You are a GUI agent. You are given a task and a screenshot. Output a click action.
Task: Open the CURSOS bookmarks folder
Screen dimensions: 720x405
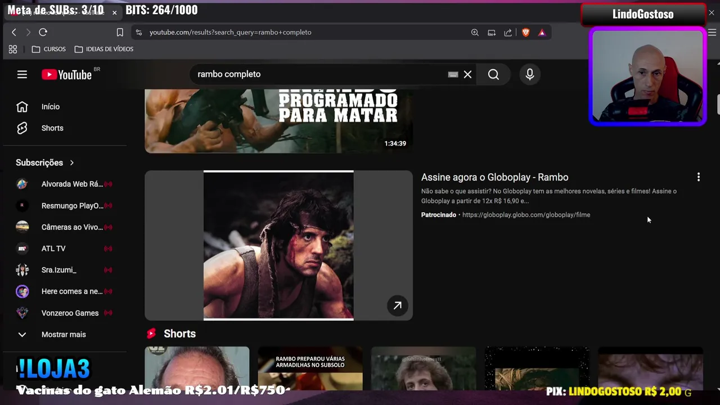[x=48, y=49]
